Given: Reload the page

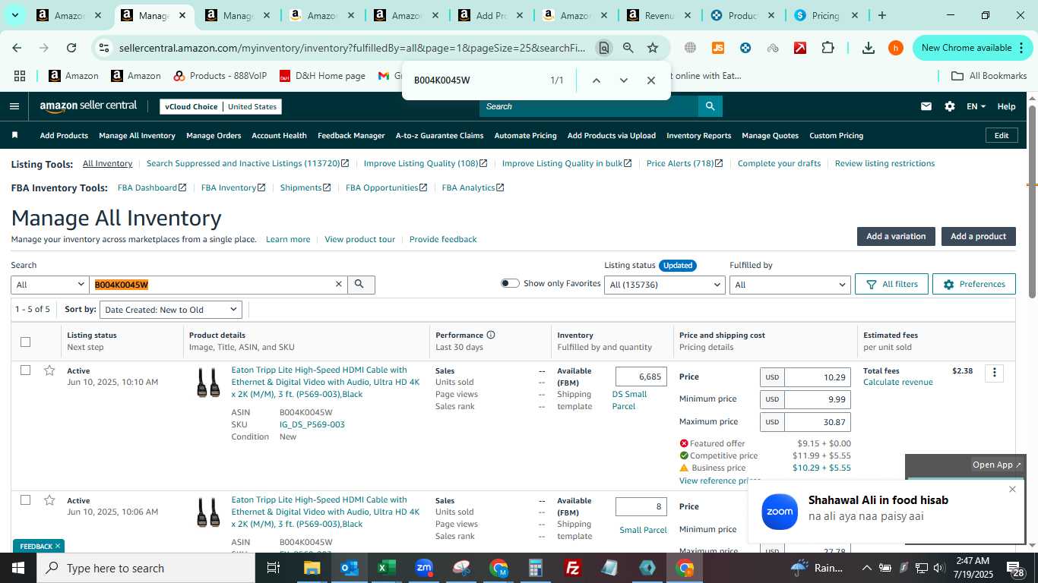Looking at the screenshot, I should 71,48.
